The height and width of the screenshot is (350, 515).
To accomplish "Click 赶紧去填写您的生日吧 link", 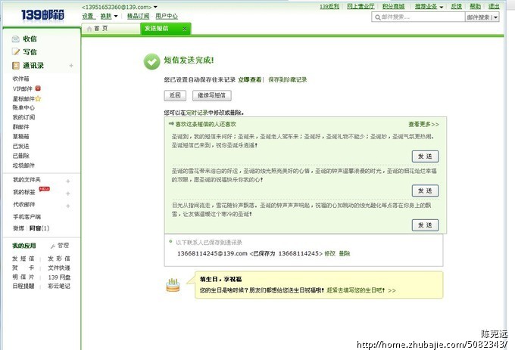I will tap(361, 290).
